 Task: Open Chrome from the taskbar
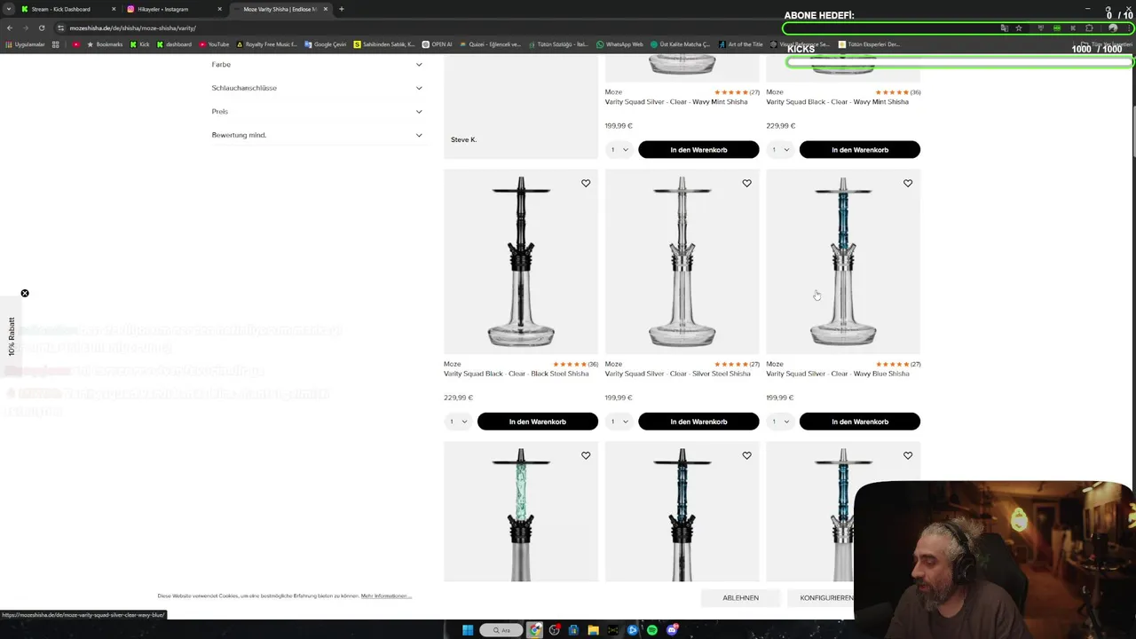(x=535, y=630)
